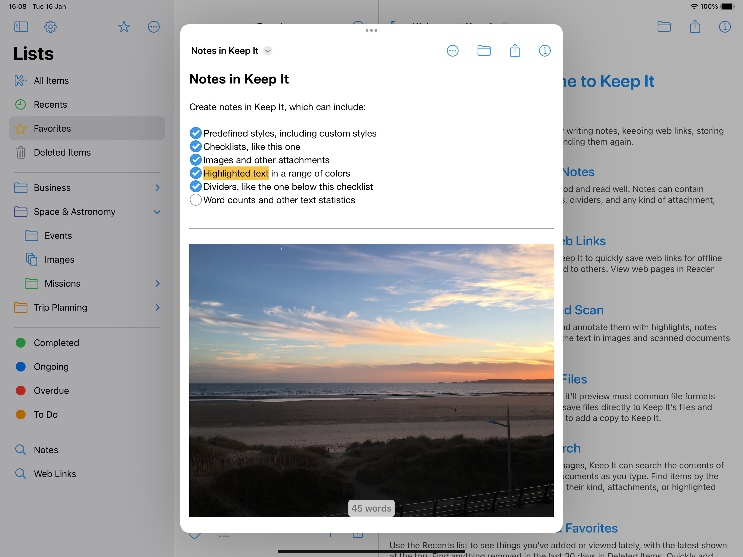Click the move-to-folder icon in note popup

484,51
